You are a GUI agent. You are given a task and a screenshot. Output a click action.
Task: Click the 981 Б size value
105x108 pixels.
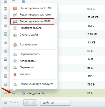point(91,9)
